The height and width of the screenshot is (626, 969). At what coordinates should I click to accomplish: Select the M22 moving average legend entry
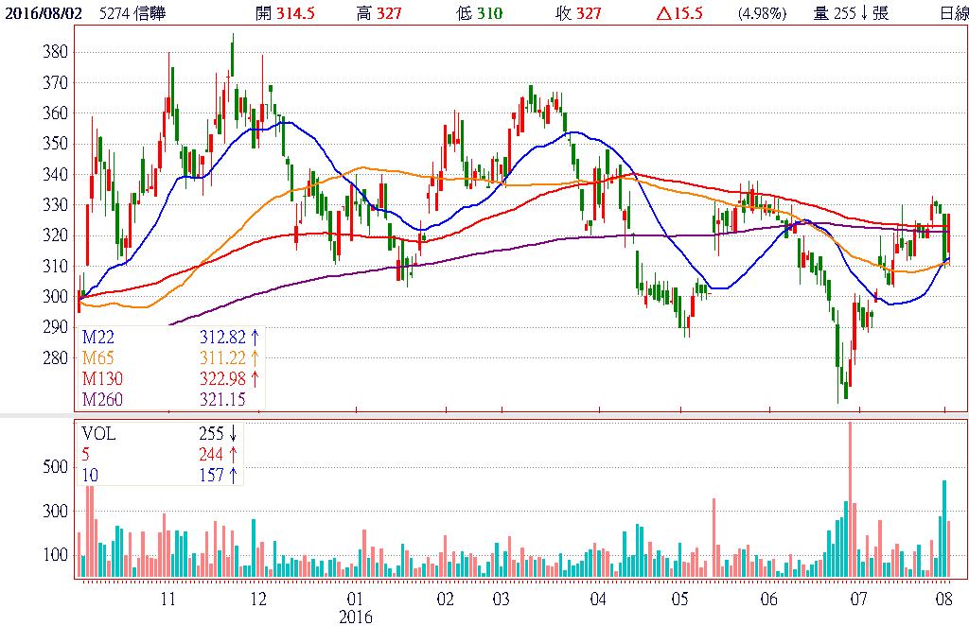pyautogui.click(x=97, y=337)
